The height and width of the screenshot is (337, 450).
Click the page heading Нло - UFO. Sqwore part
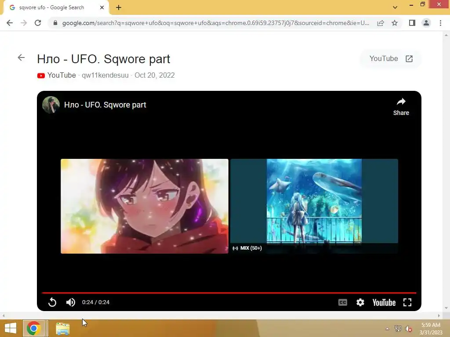pos(104,59)
